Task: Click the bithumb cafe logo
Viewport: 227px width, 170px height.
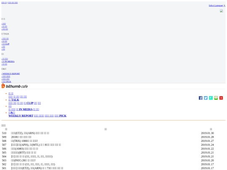Action: [14, 86]
